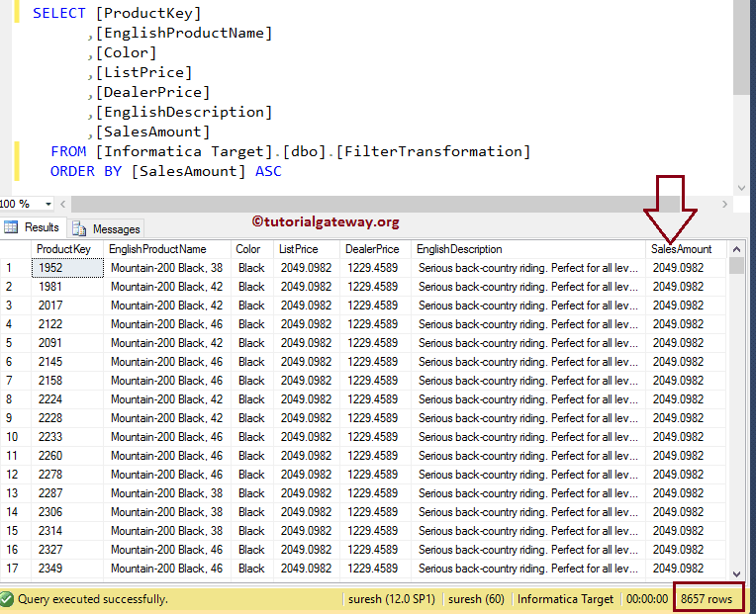The width and height of the screenshot is (756, 614).
Task: Select ProductKey cell 2228
Action: coord(67,418)
